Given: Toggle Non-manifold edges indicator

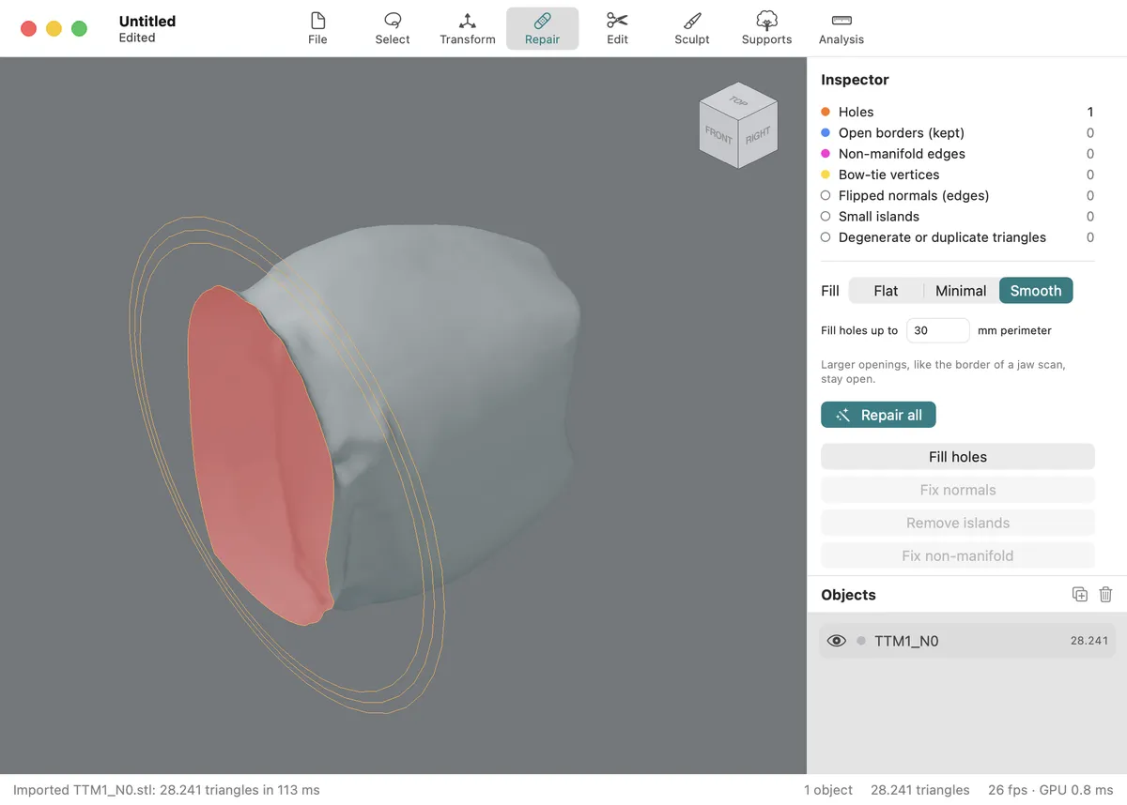Looking at the screenshot, I should pos(957,154).
